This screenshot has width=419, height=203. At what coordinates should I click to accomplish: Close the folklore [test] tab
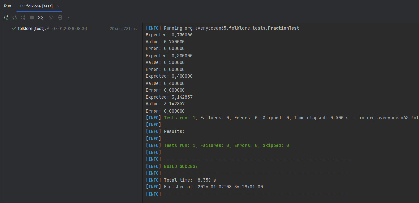pos(58,7)
